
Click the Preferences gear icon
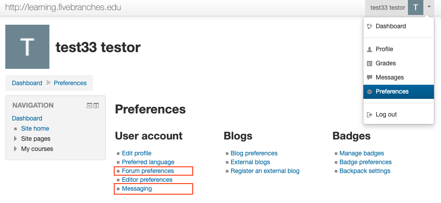point(370,91)
